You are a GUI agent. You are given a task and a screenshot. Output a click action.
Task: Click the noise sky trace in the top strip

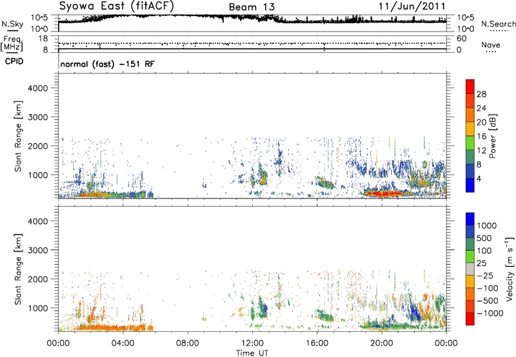(252, 19)
